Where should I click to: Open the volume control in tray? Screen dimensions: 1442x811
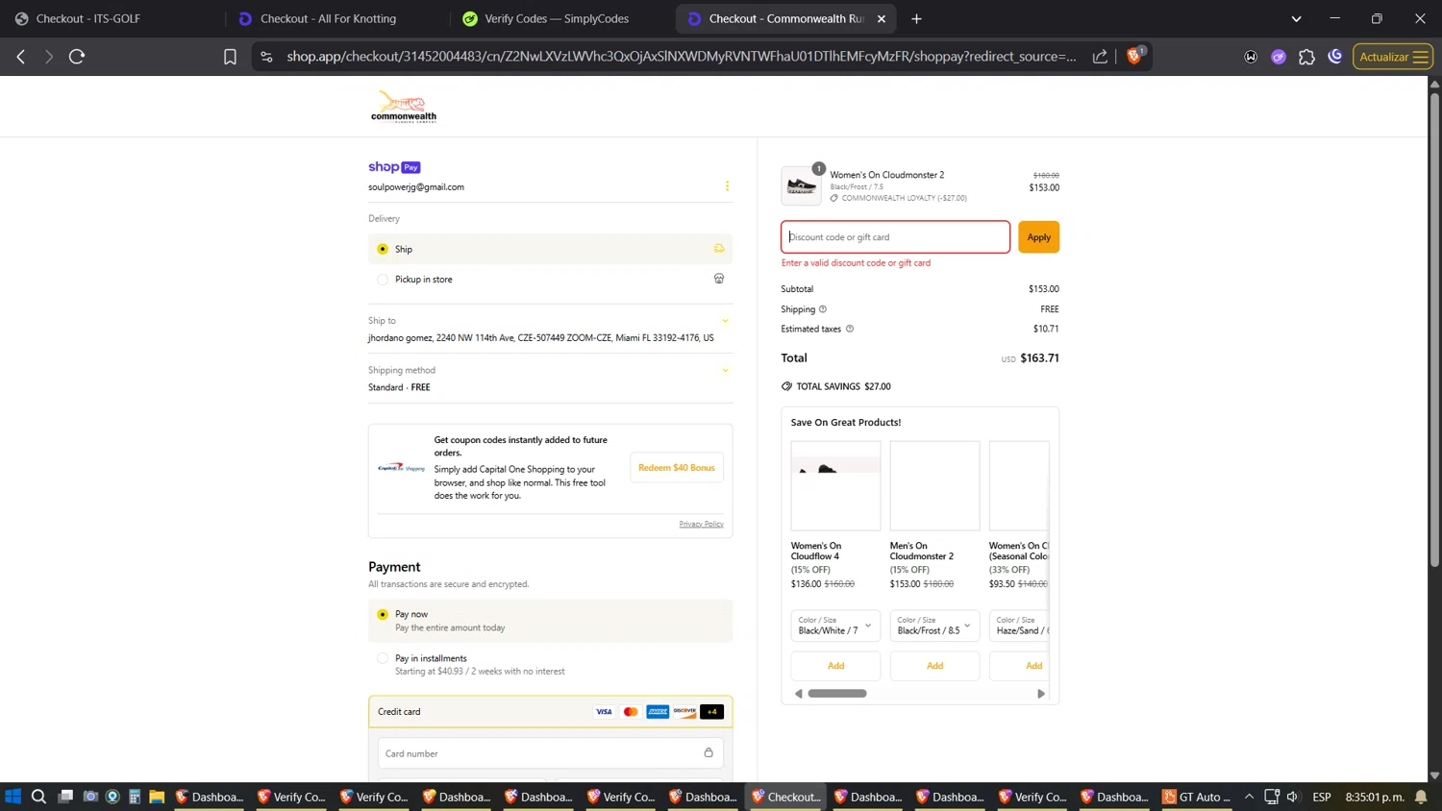(x=1293, y=797)
